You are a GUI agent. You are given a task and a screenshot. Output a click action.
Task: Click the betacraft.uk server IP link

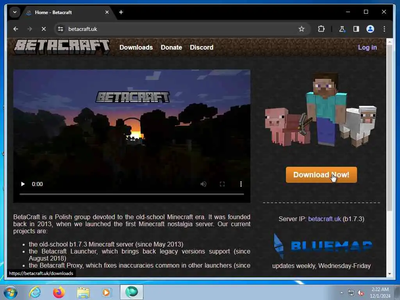(324, 219)
